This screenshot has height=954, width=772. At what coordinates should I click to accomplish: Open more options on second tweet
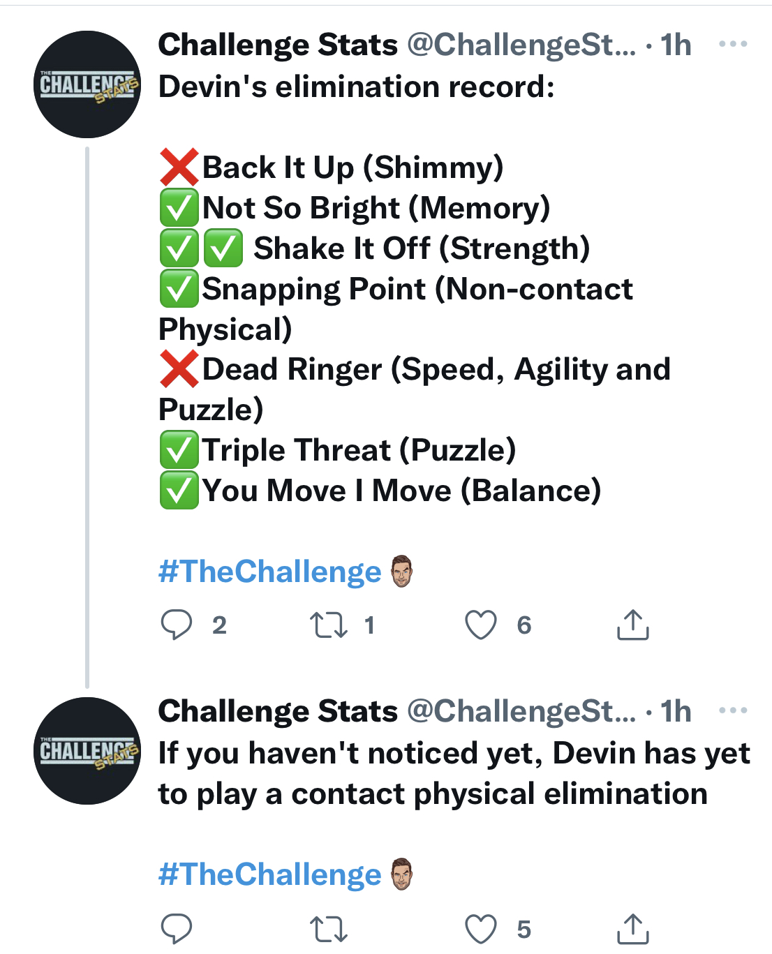733,710
